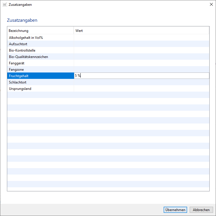Pick the Fanggerät row
Image resolution: width=216 pixels, height=216 pixels.
[x=17, y=63]
